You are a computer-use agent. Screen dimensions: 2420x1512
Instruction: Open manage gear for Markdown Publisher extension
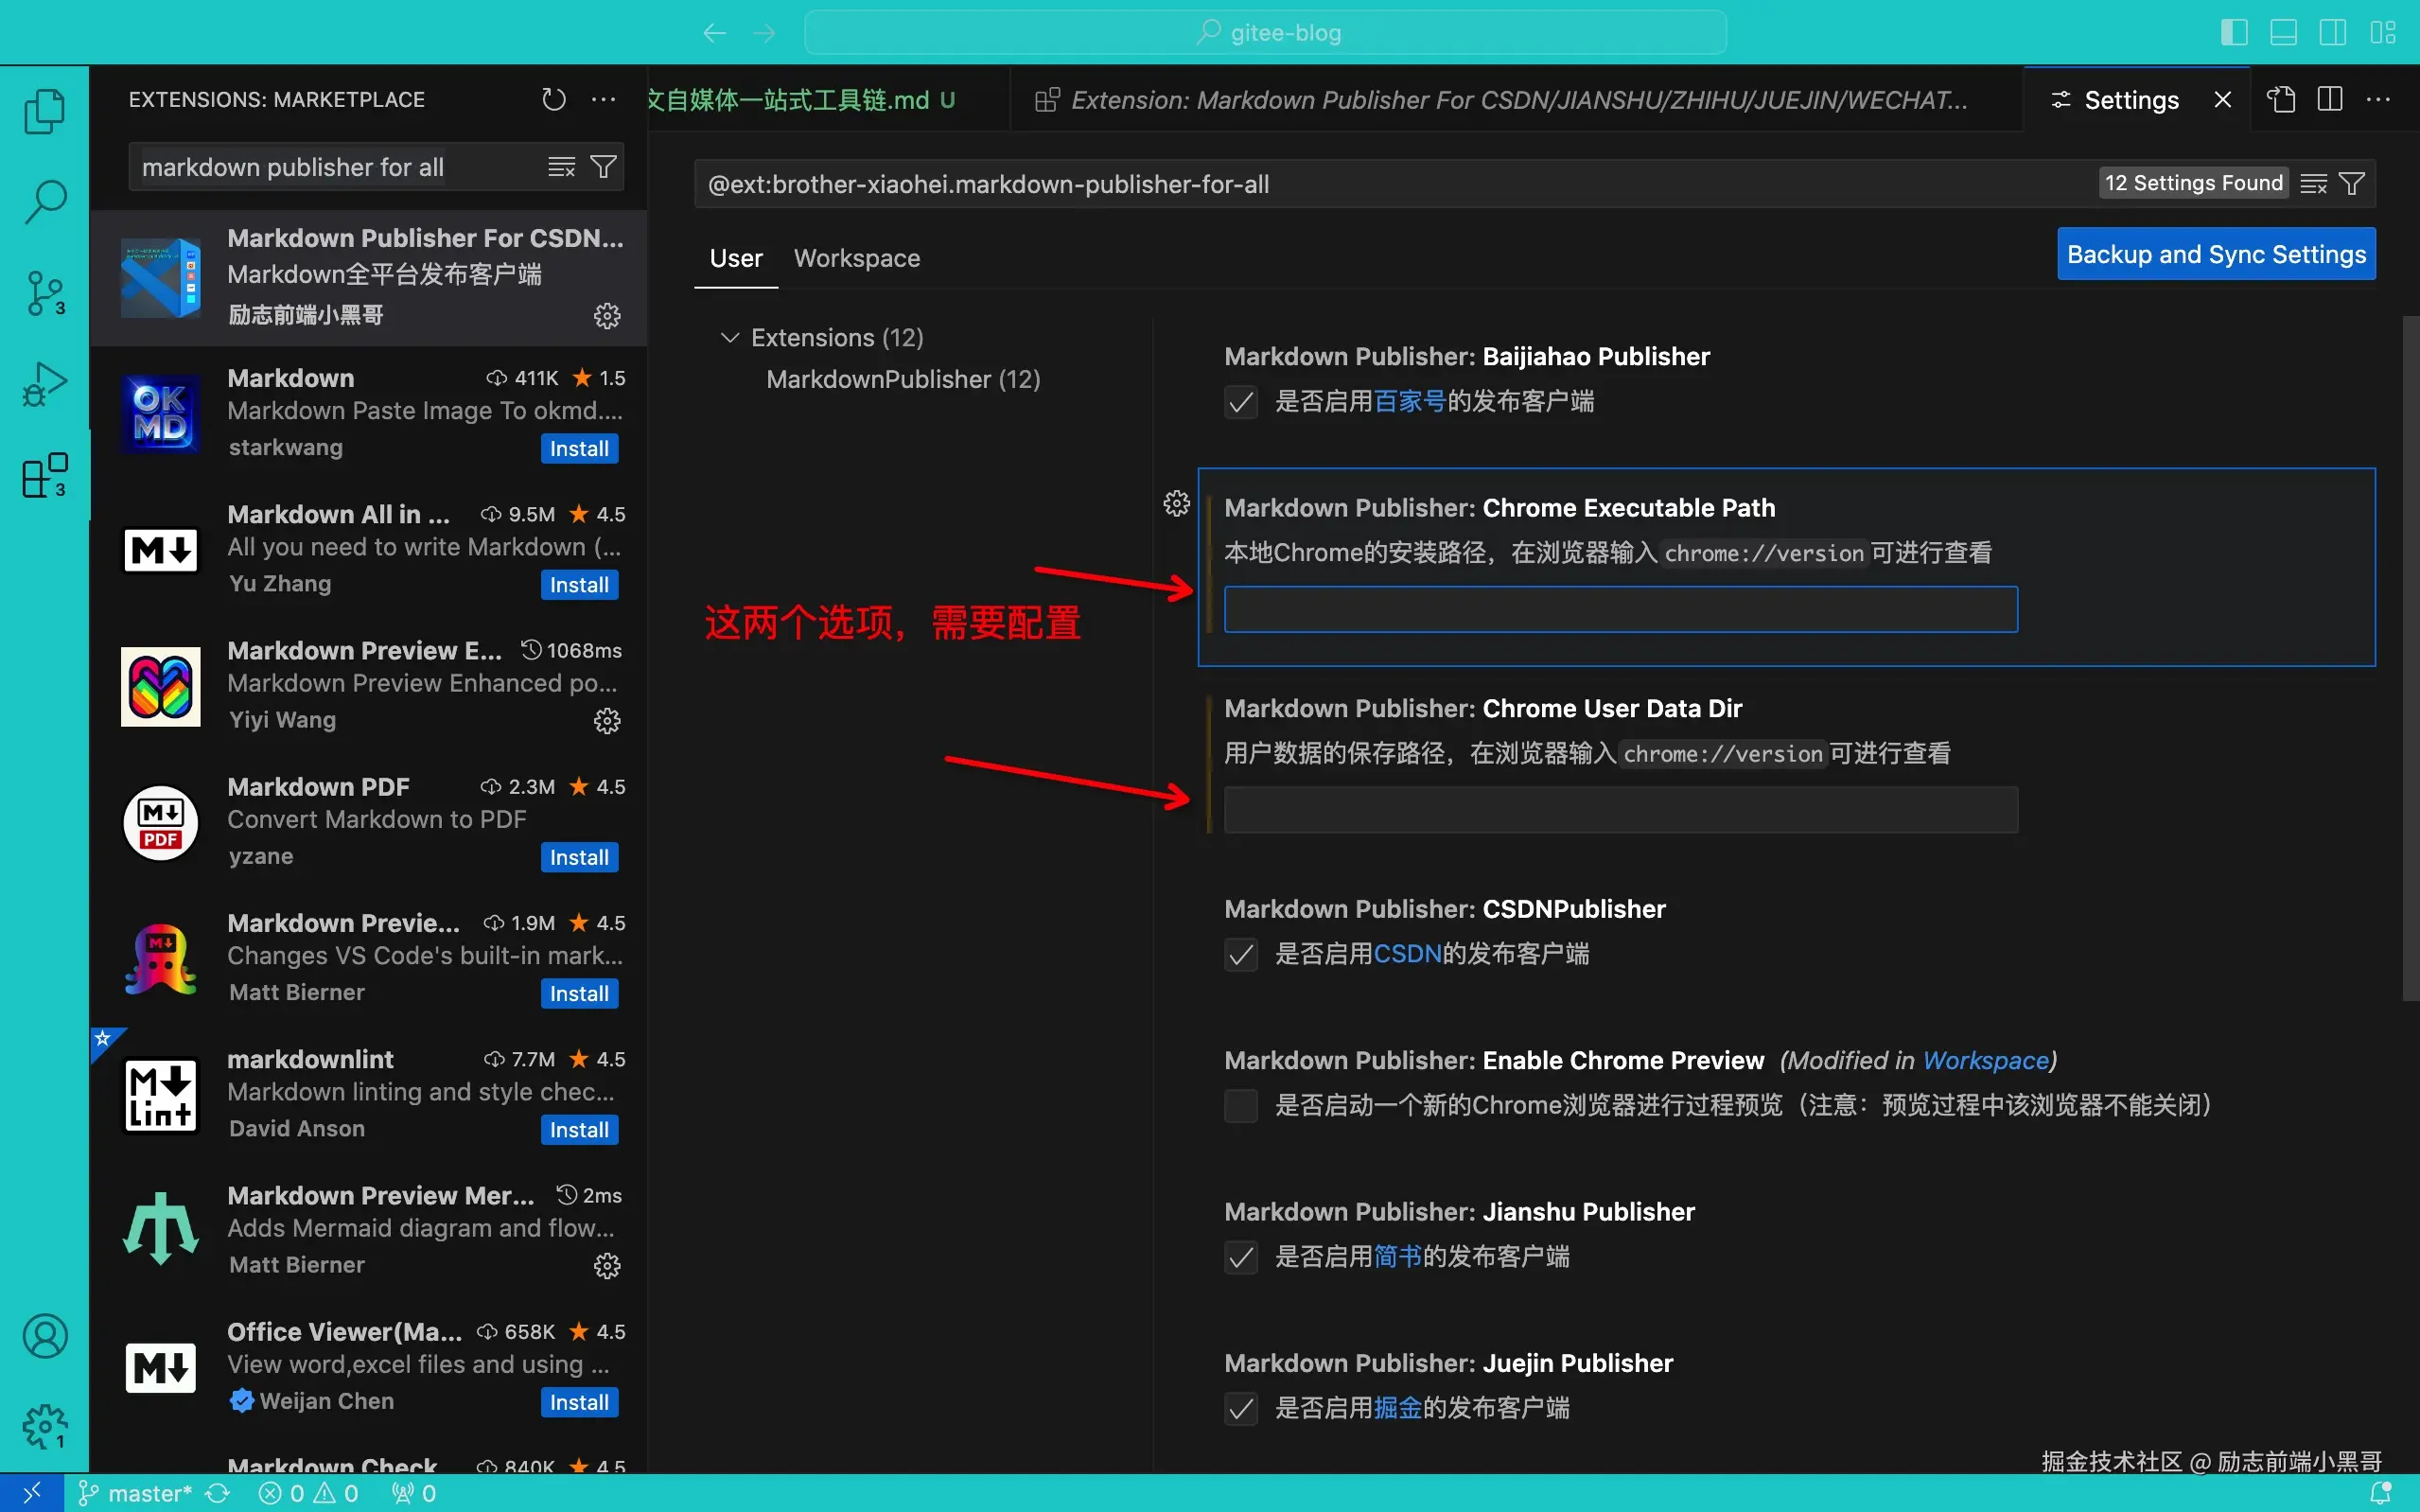tap(606, 316)
